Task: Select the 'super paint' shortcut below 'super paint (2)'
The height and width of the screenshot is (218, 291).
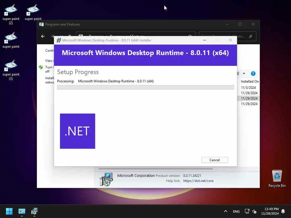Action: coord(11,40)
